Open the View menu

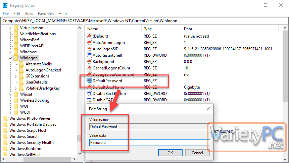click(x=29, y=14)
